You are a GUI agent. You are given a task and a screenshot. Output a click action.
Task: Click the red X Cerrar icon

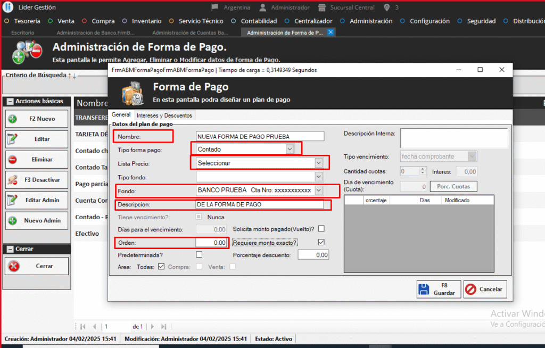14,266
